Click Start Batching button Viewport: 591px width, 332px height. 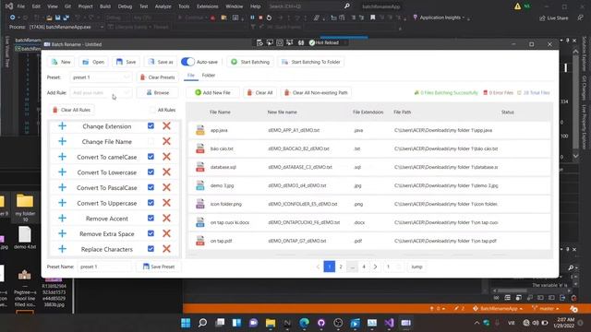(250, 62)
